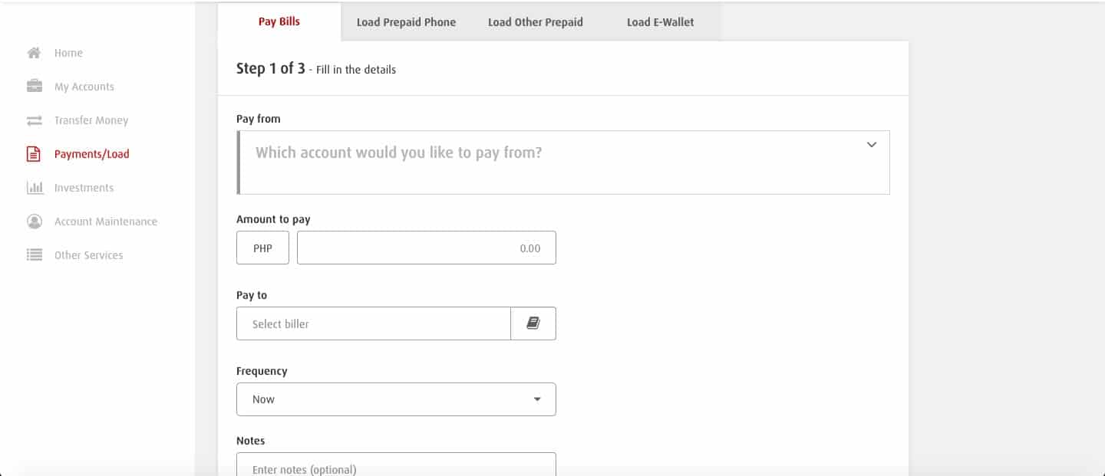Go to My Accounts link
The image size is (1105, 476).
(84, 87)
